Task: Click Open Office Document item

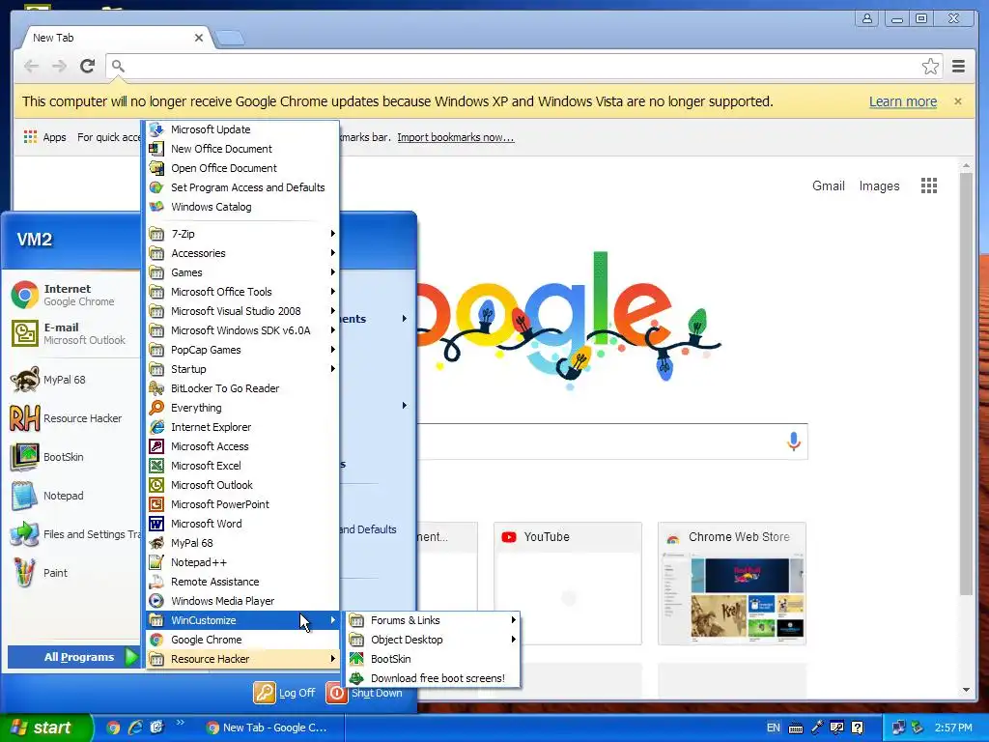Action: click(x=242, y=168)
